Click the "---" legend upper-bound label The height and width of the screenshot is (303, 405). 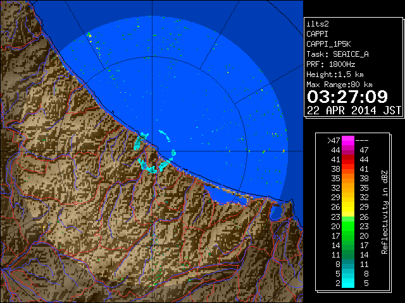coord(362,141)
